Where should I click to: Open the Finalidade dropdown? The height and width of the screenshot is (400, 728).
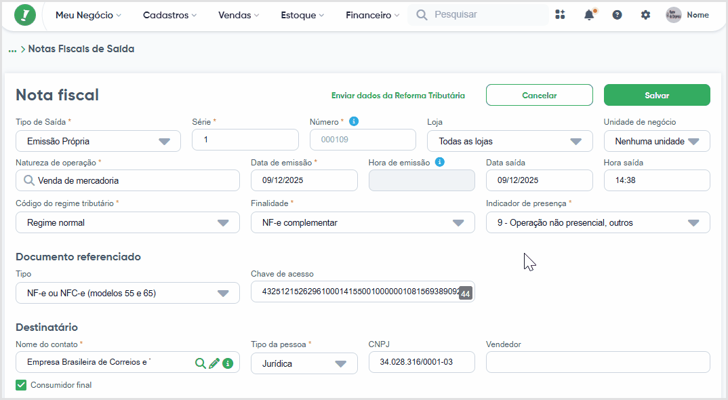click(363, 222)
